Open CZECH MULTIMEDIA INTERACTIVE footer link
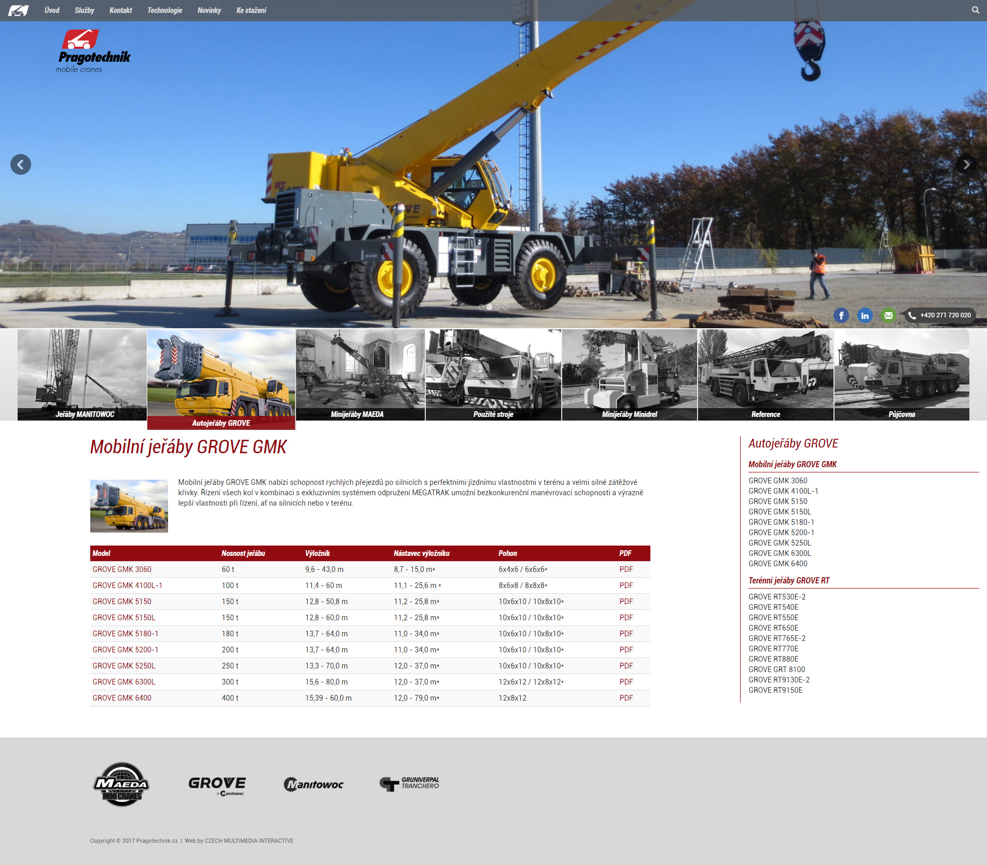The width and height of the screenshot is (987, 865). tap(249, 841)
